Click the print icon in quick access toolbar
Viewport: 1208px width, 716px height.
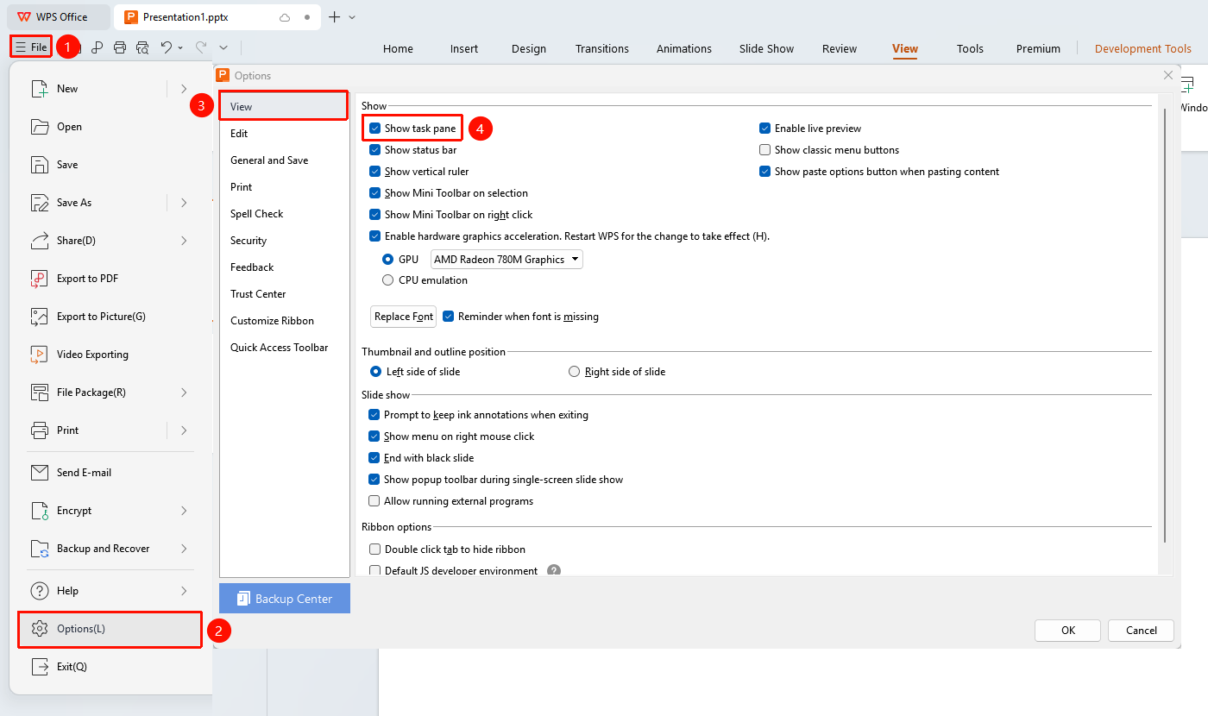[120, 47]
